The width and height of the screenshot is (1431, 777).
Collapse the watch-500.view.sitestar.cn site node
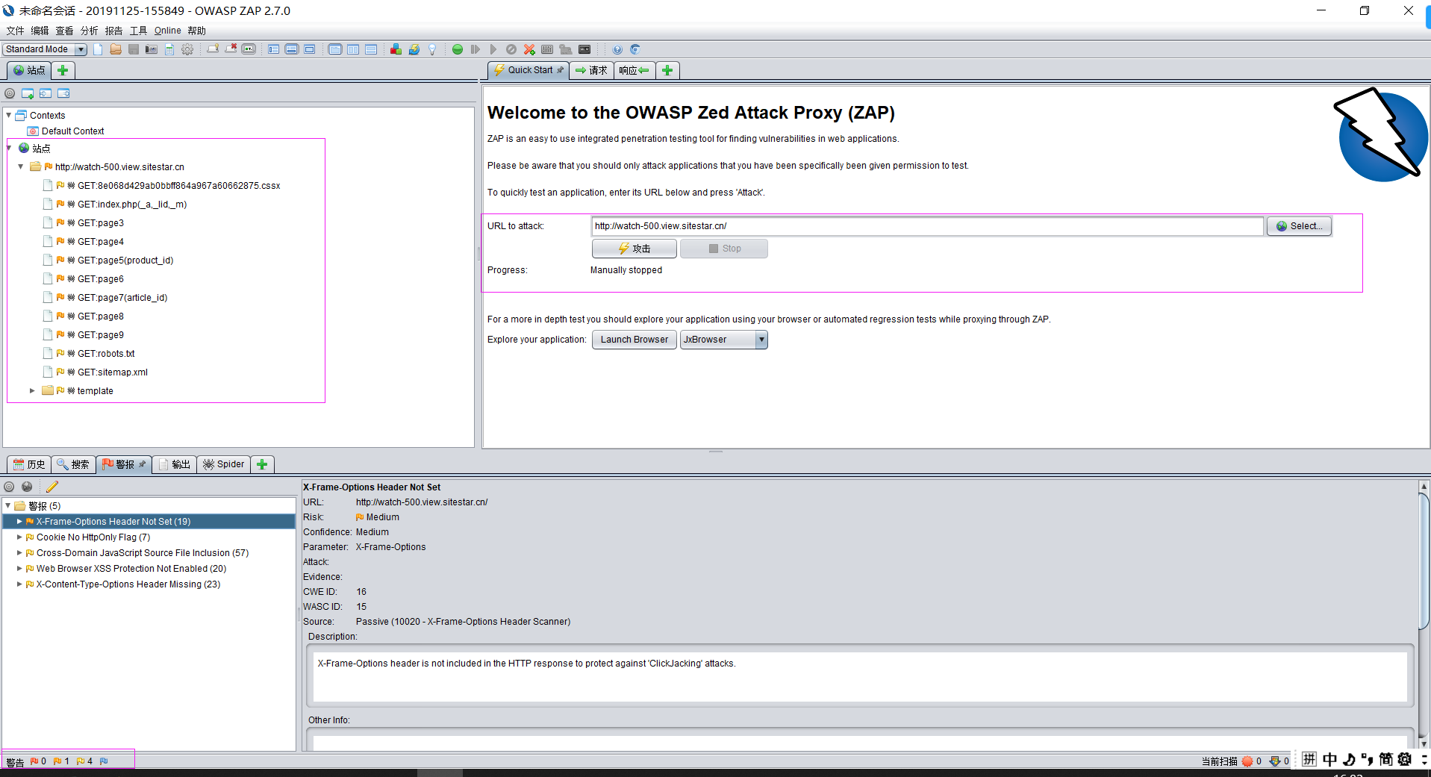pos(21,166)
